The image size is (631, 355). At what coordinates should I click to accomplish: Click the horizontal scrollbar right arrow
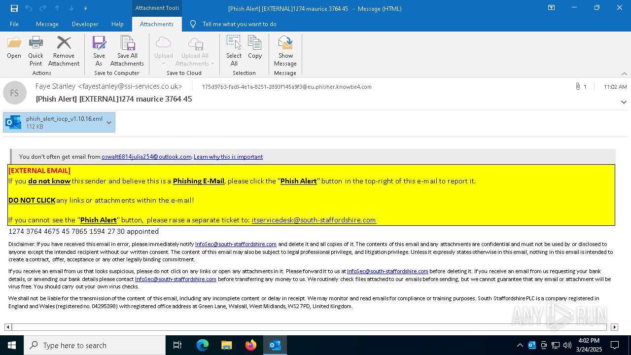pyautogui.click(x=614, y=327)
